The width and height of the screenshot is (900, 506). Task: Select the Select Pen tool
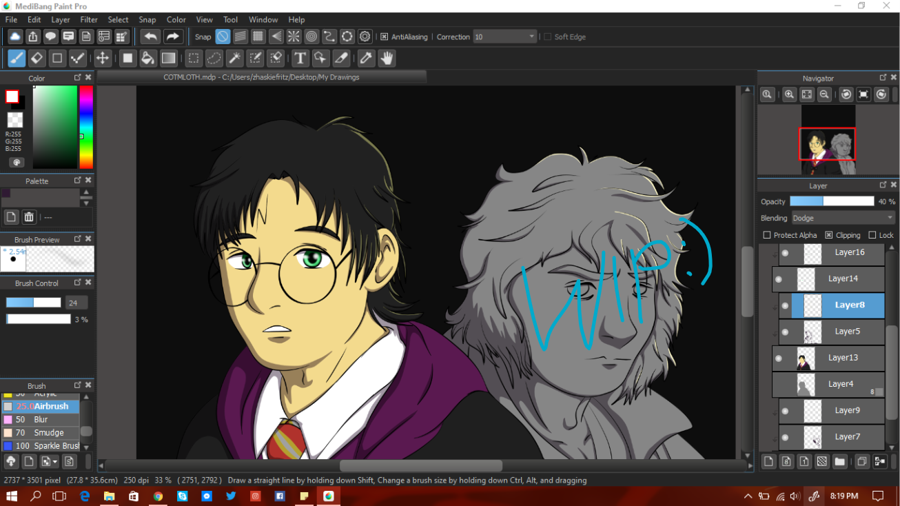(x=255, y=59)
